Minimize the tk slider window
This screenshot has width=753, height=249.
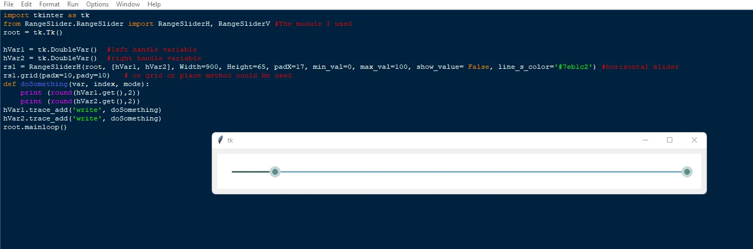point(645,140)
